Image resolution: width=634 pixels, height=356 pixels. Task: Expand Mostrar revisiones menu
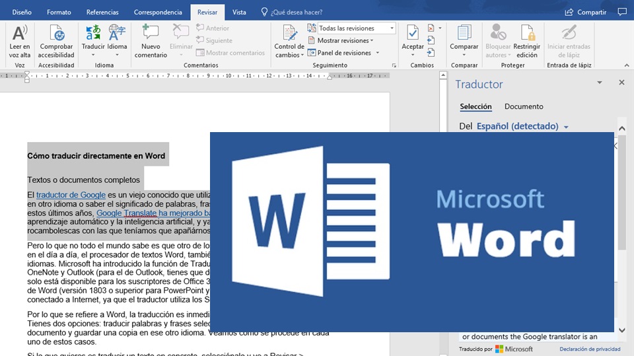click(341, 40)
